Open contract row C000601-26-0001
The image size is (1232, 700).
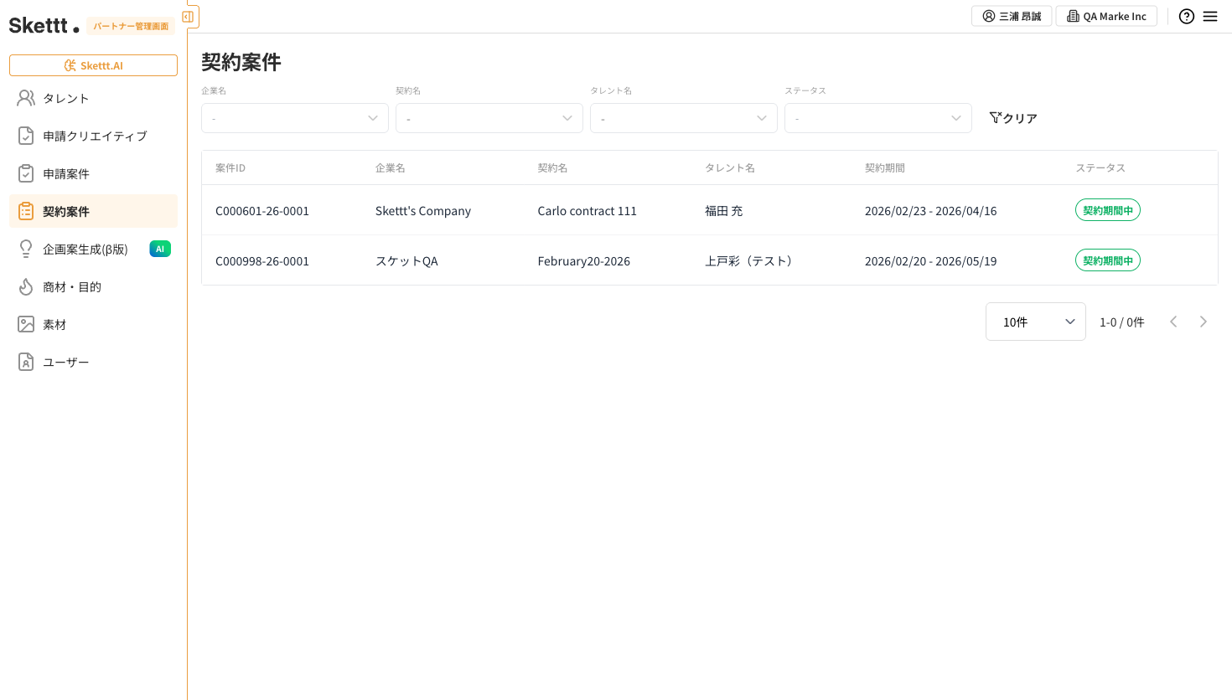(x=262, y=211)
